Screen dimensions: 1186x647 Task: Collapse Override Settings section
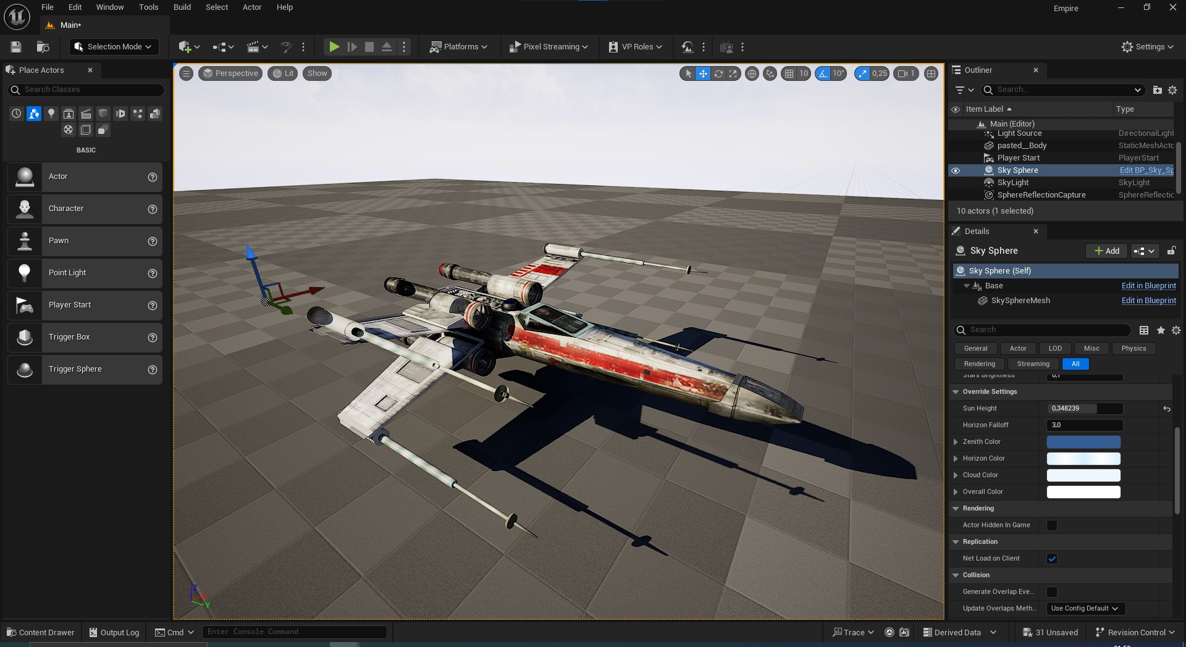coord(956,392)
